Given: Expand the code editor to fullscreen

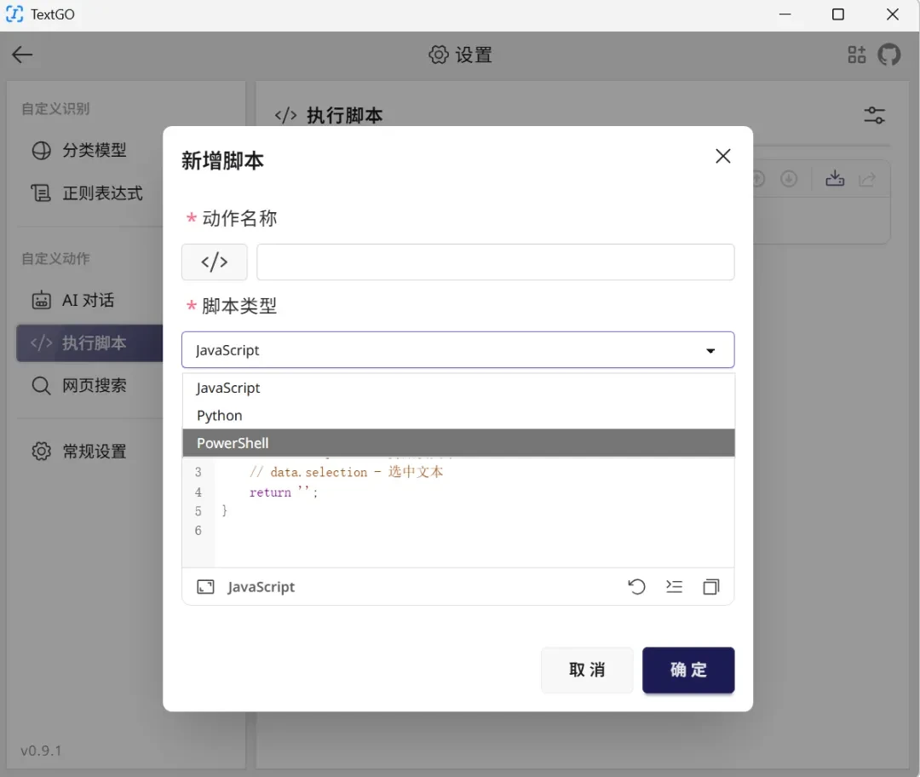Looking at the screenshot, I should (x=205, y=587).
